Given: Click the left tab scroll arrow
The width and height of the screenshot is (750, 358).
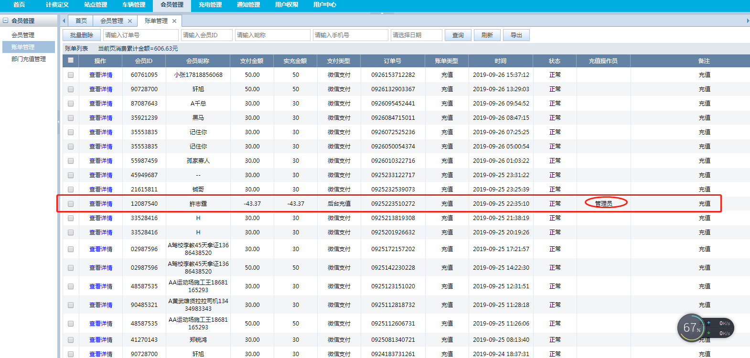Looking at the screenshot, I should [64, 21].
